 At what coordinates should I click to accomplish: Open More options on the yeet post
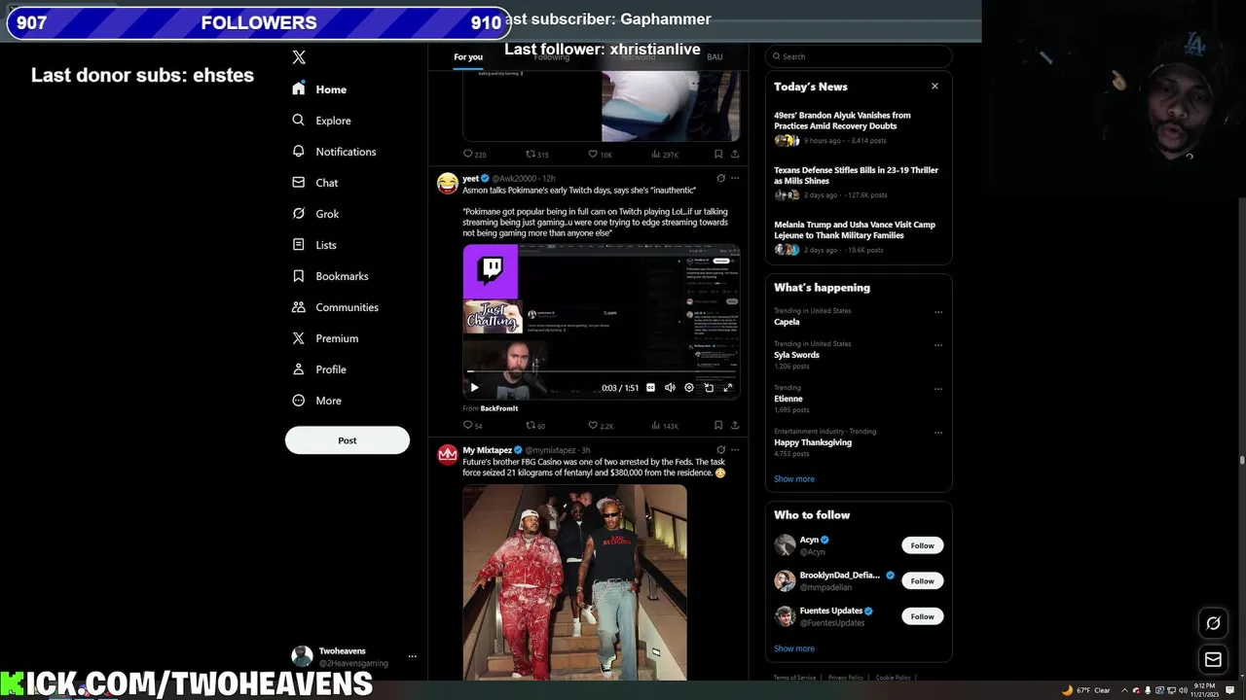[x=735, y=178]
